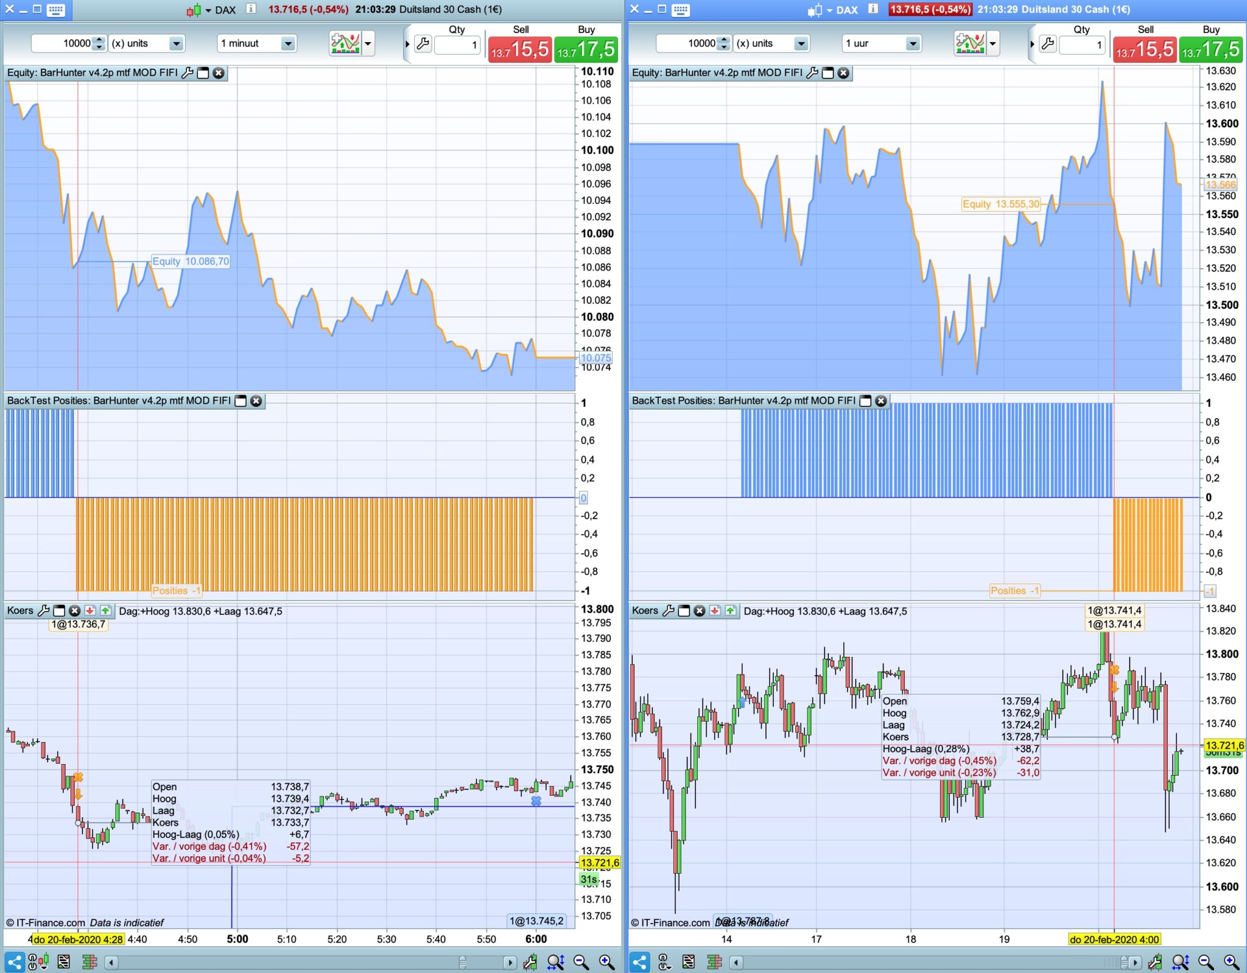
Task: Expand the 1 minuut timeframe dropdown
Action: (288, 43)
